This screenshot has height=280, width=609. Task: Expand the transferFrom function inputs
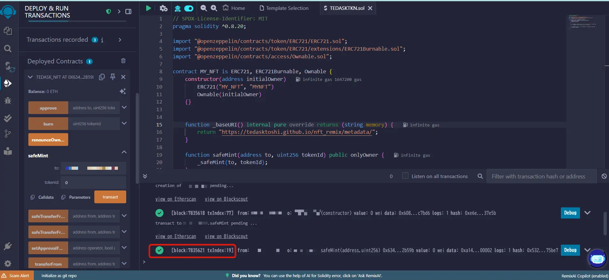point(124,263)
